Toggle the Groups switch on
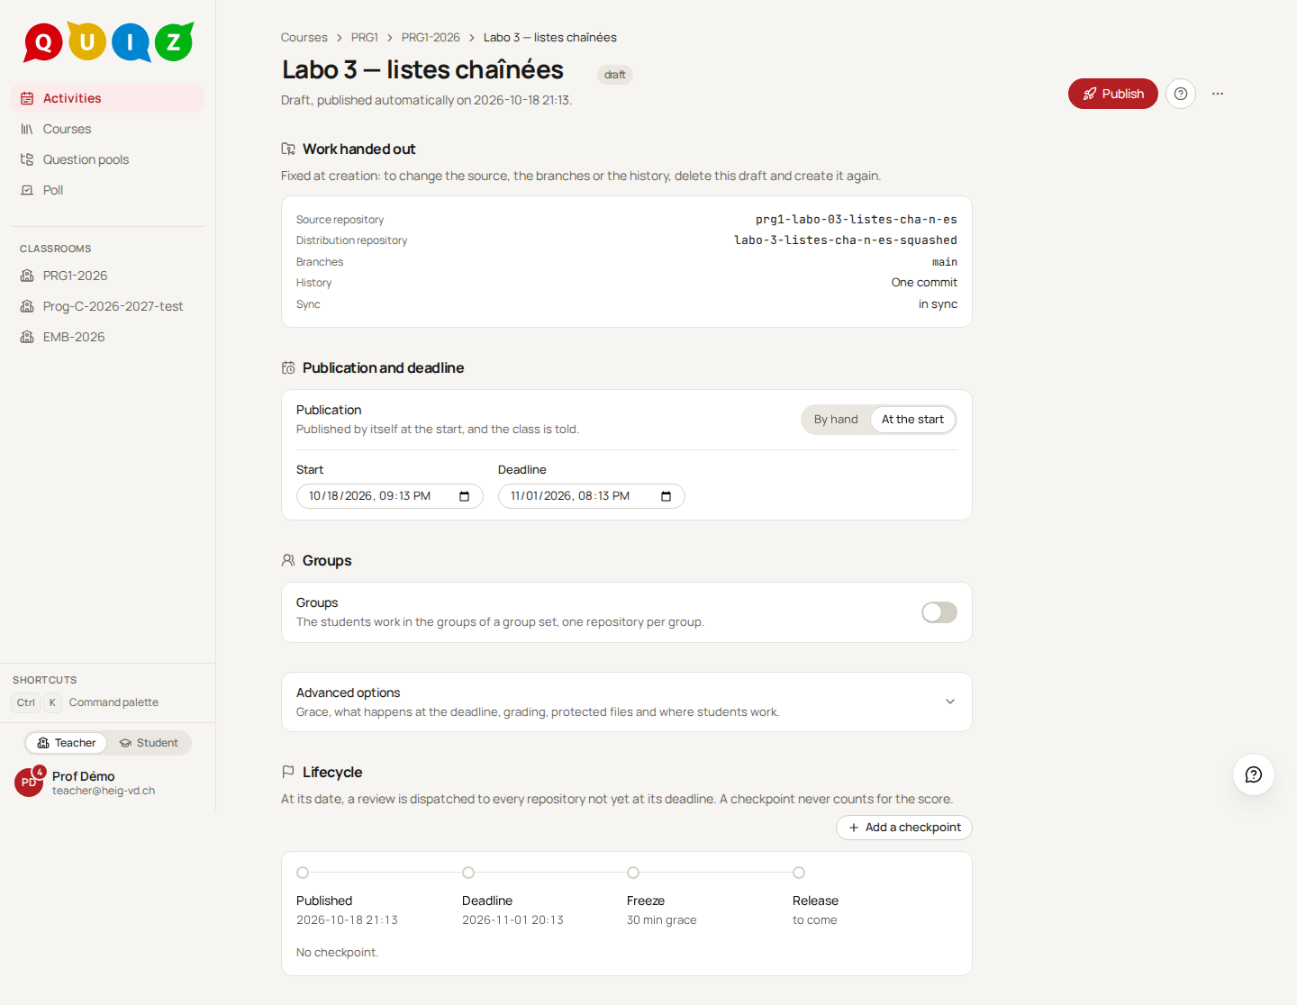The width and height of the screenshot is (1297, 1005). [x=939, y=612]
